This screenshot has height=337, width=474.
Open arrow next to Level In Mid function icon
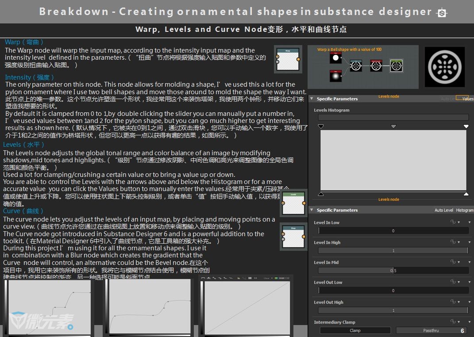pyautogui.click(x=459, y=262)
